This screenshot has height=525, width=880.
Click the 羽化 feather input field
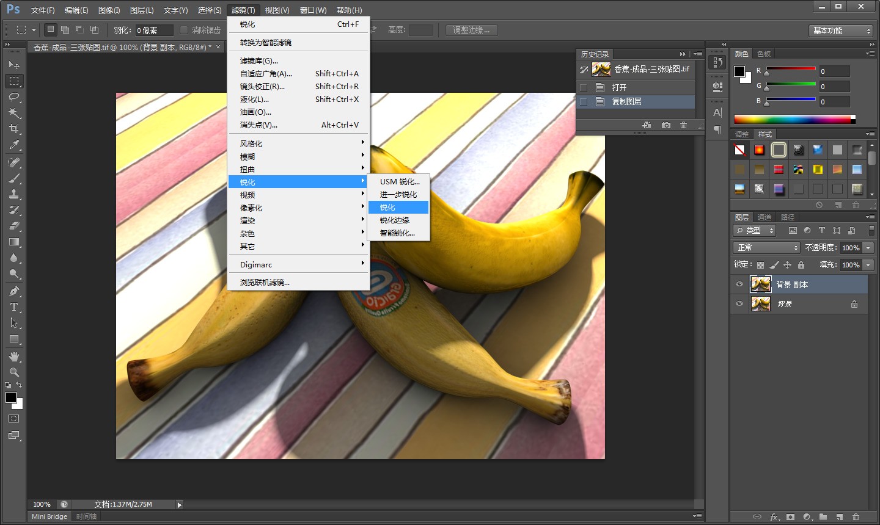pos(154,30)
